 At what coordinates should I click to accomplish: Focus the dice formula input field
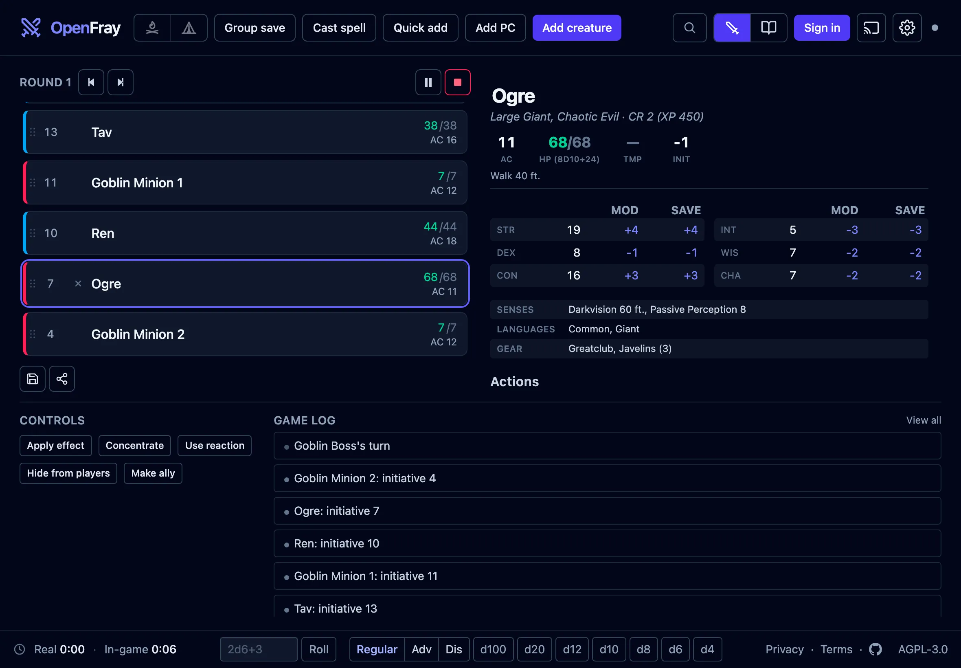tap(259, 649)
